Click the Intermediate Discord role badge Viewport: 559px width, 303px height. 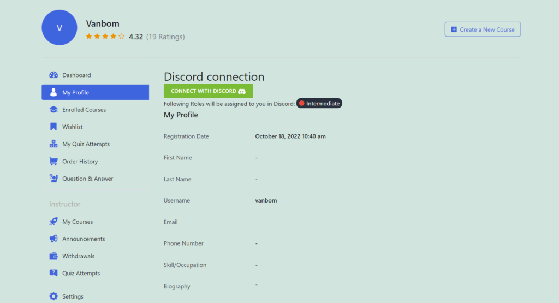click(319, 103)
